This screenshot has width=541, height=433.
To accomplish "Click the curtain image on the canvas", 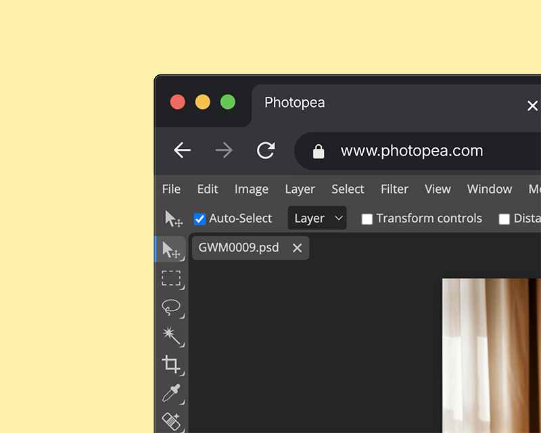I will [492, 356].
